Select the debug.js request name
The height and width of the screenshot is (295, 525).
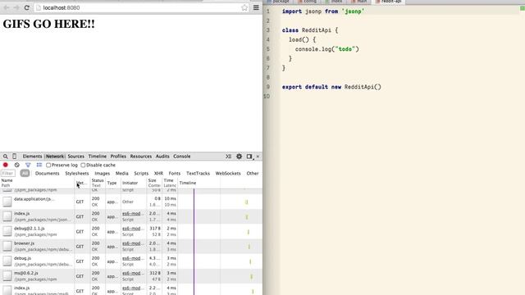[22, 258]
